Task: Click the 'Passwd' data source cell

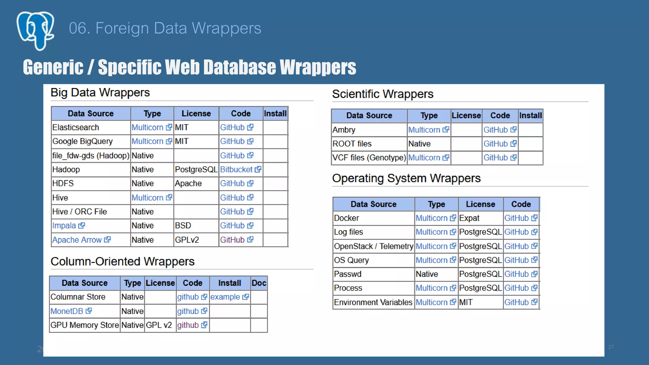Action: pyautogui.click(x=374, y=274)
